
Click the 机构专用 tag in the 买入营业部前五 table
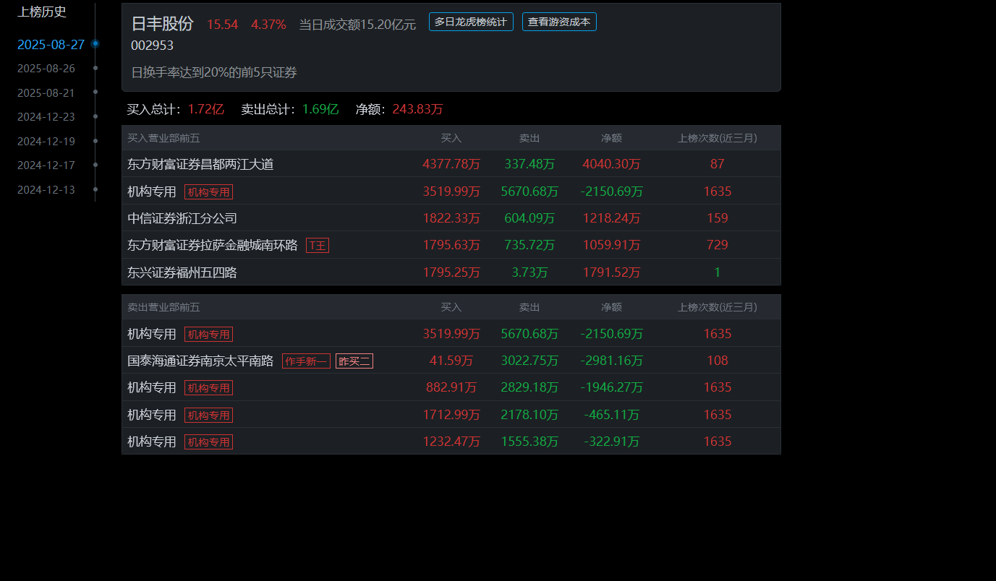208,192
